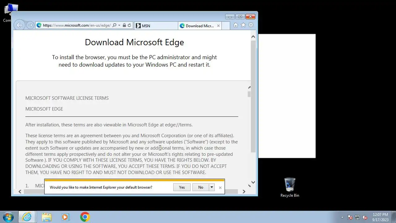This screenshot has width=396, height=223.
Task: Launch Windows Media Player from taskbar
Action: point(65,217)
